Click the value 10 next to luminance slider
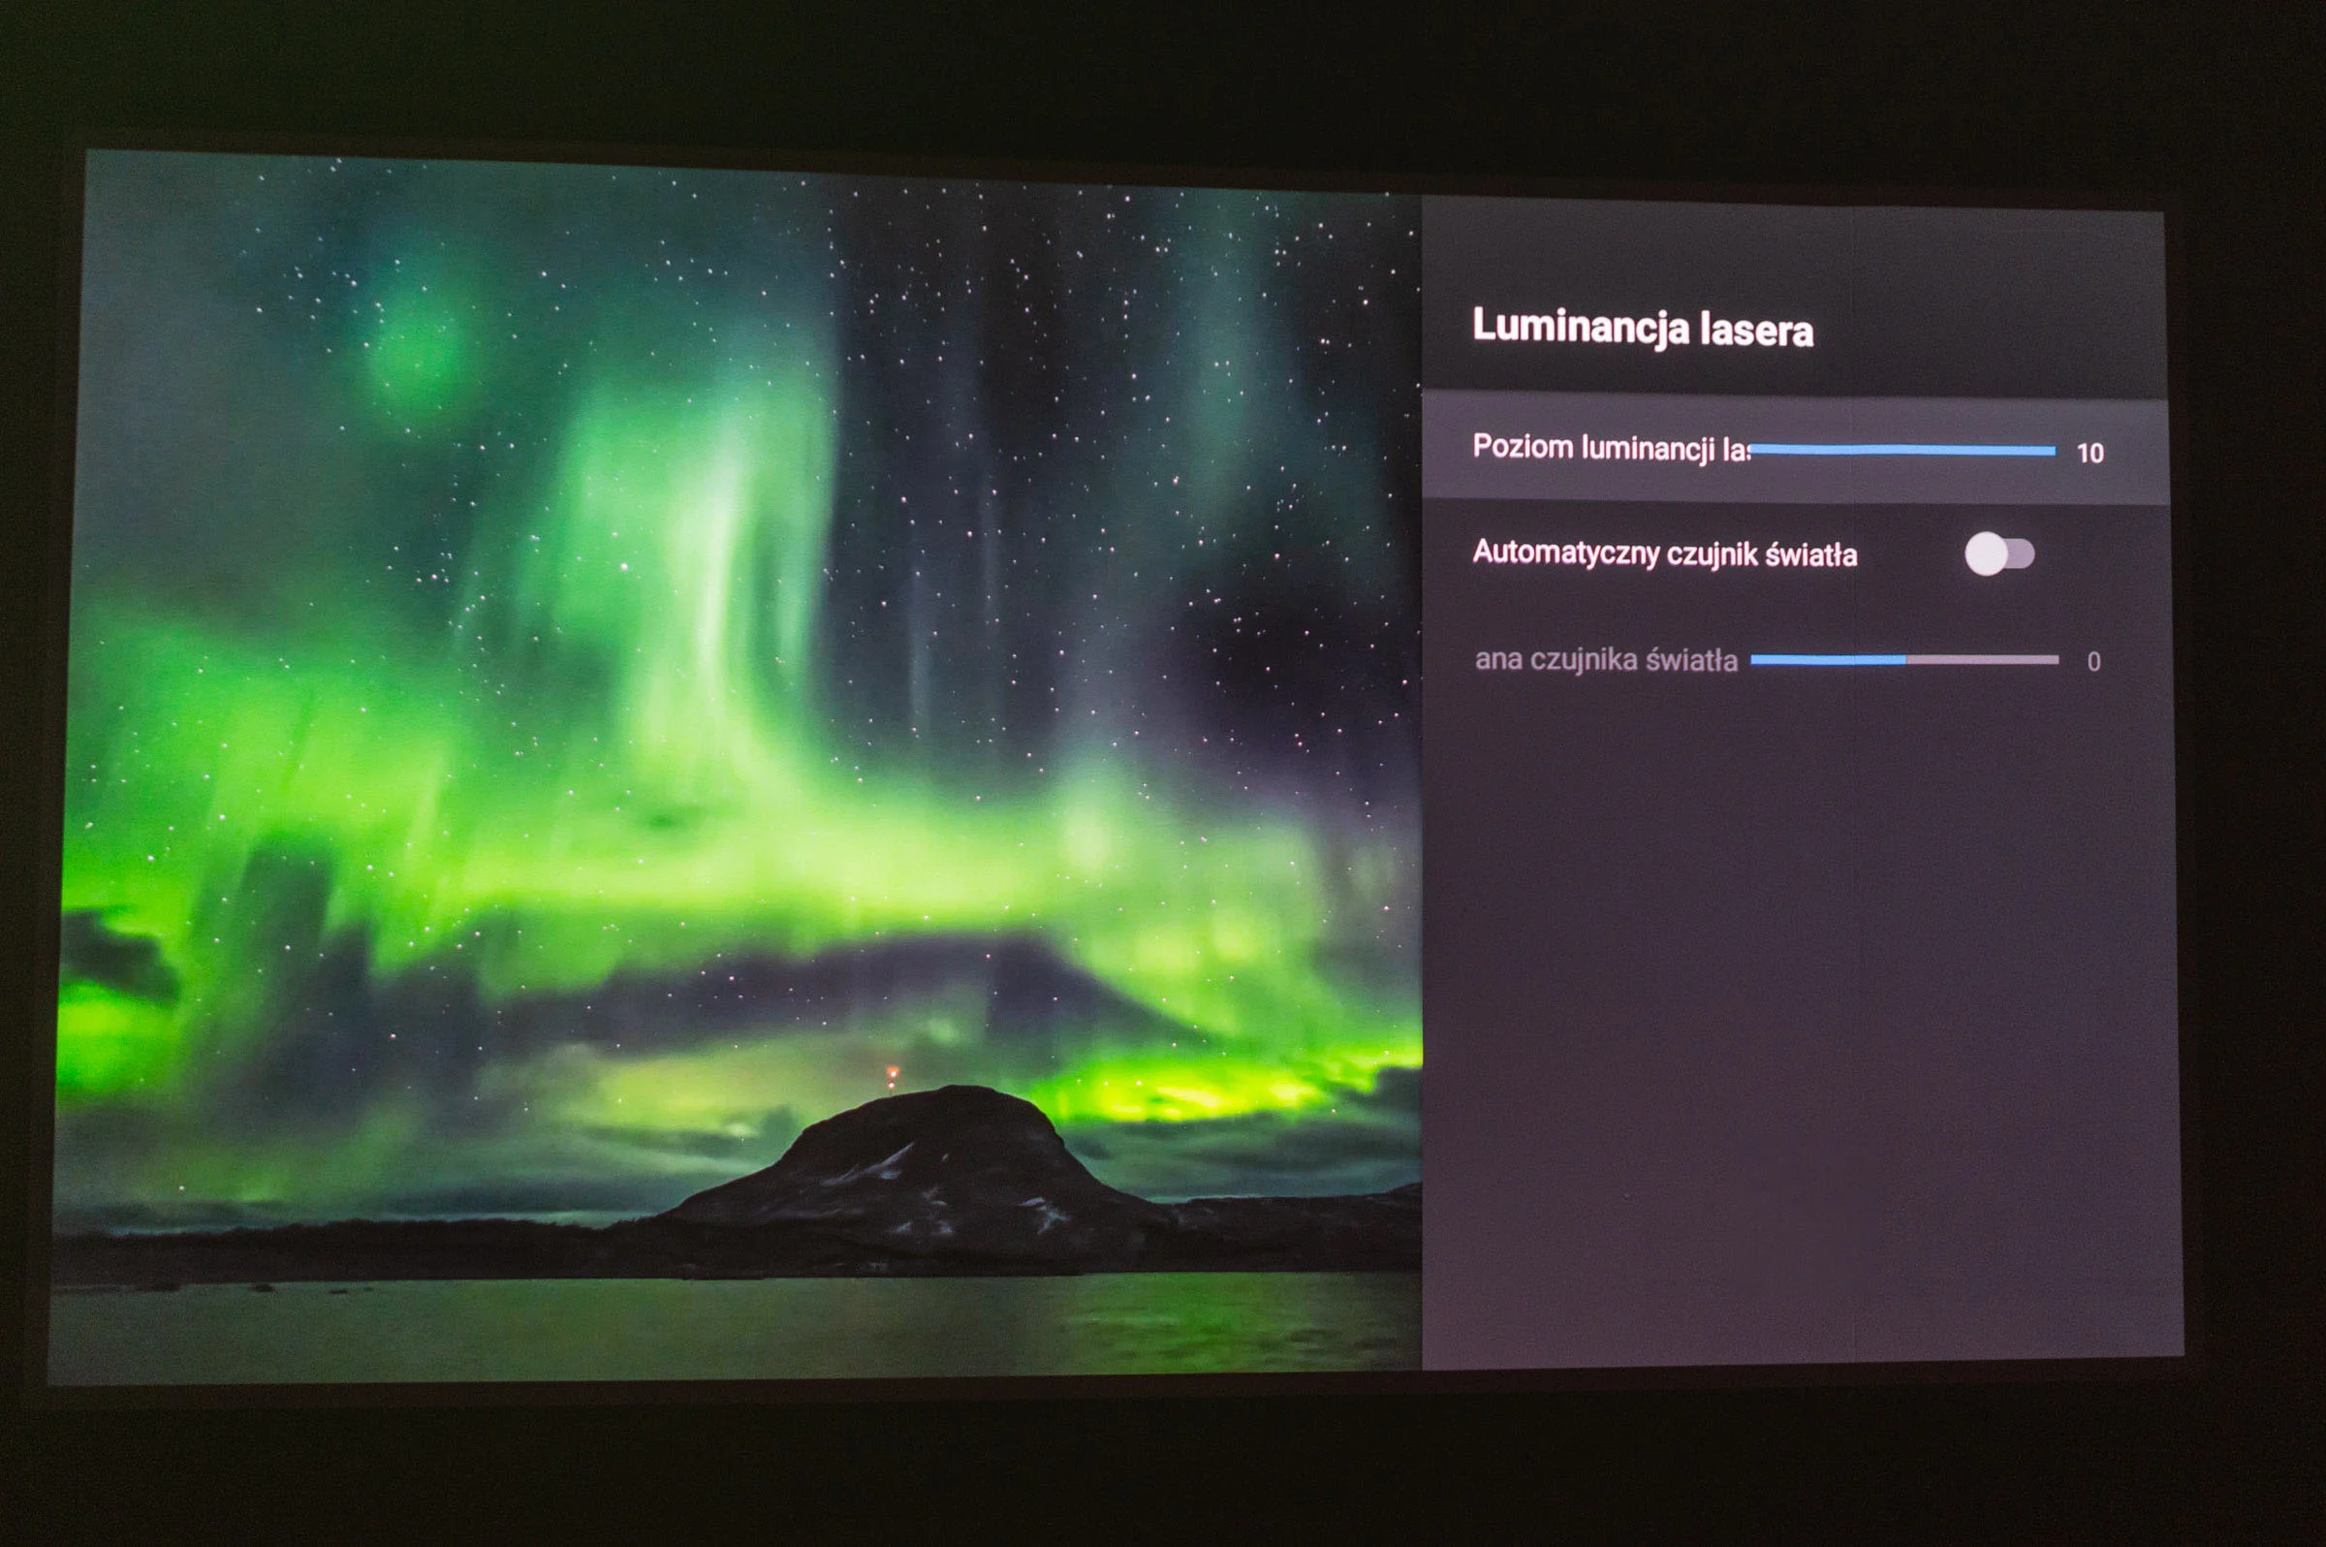 [2090, 453]
